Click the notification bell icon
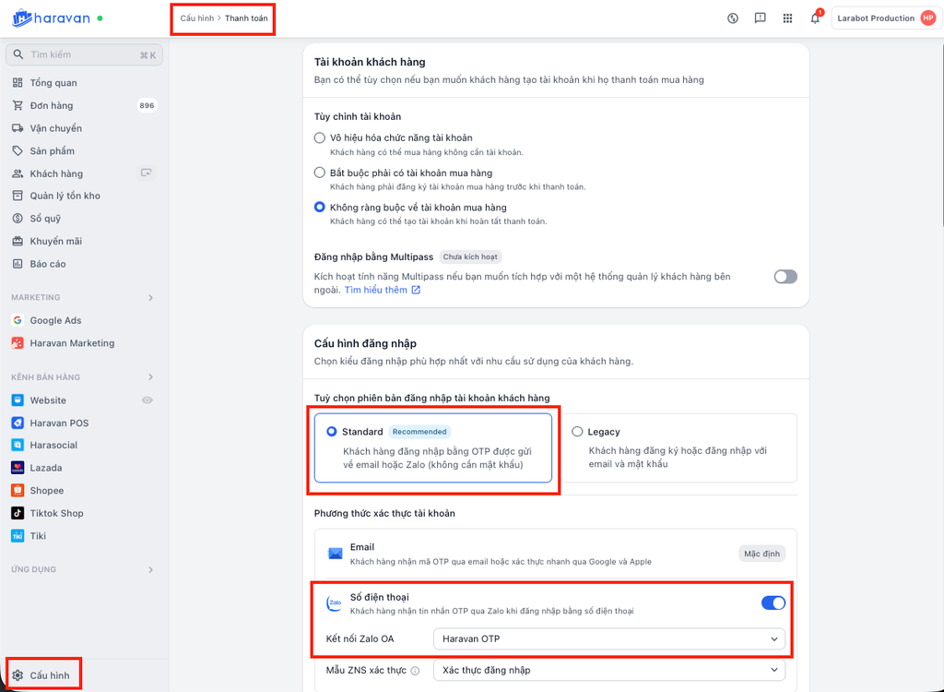 tap(815, 18)
